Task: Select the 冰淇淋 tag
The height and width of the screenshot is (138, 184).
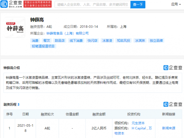Action: [140, 41]
